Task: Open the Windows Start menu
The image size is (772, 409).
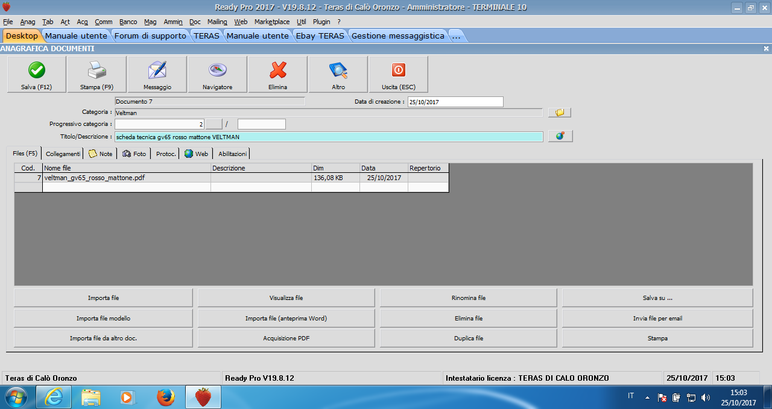Action: tap(17, 397)
